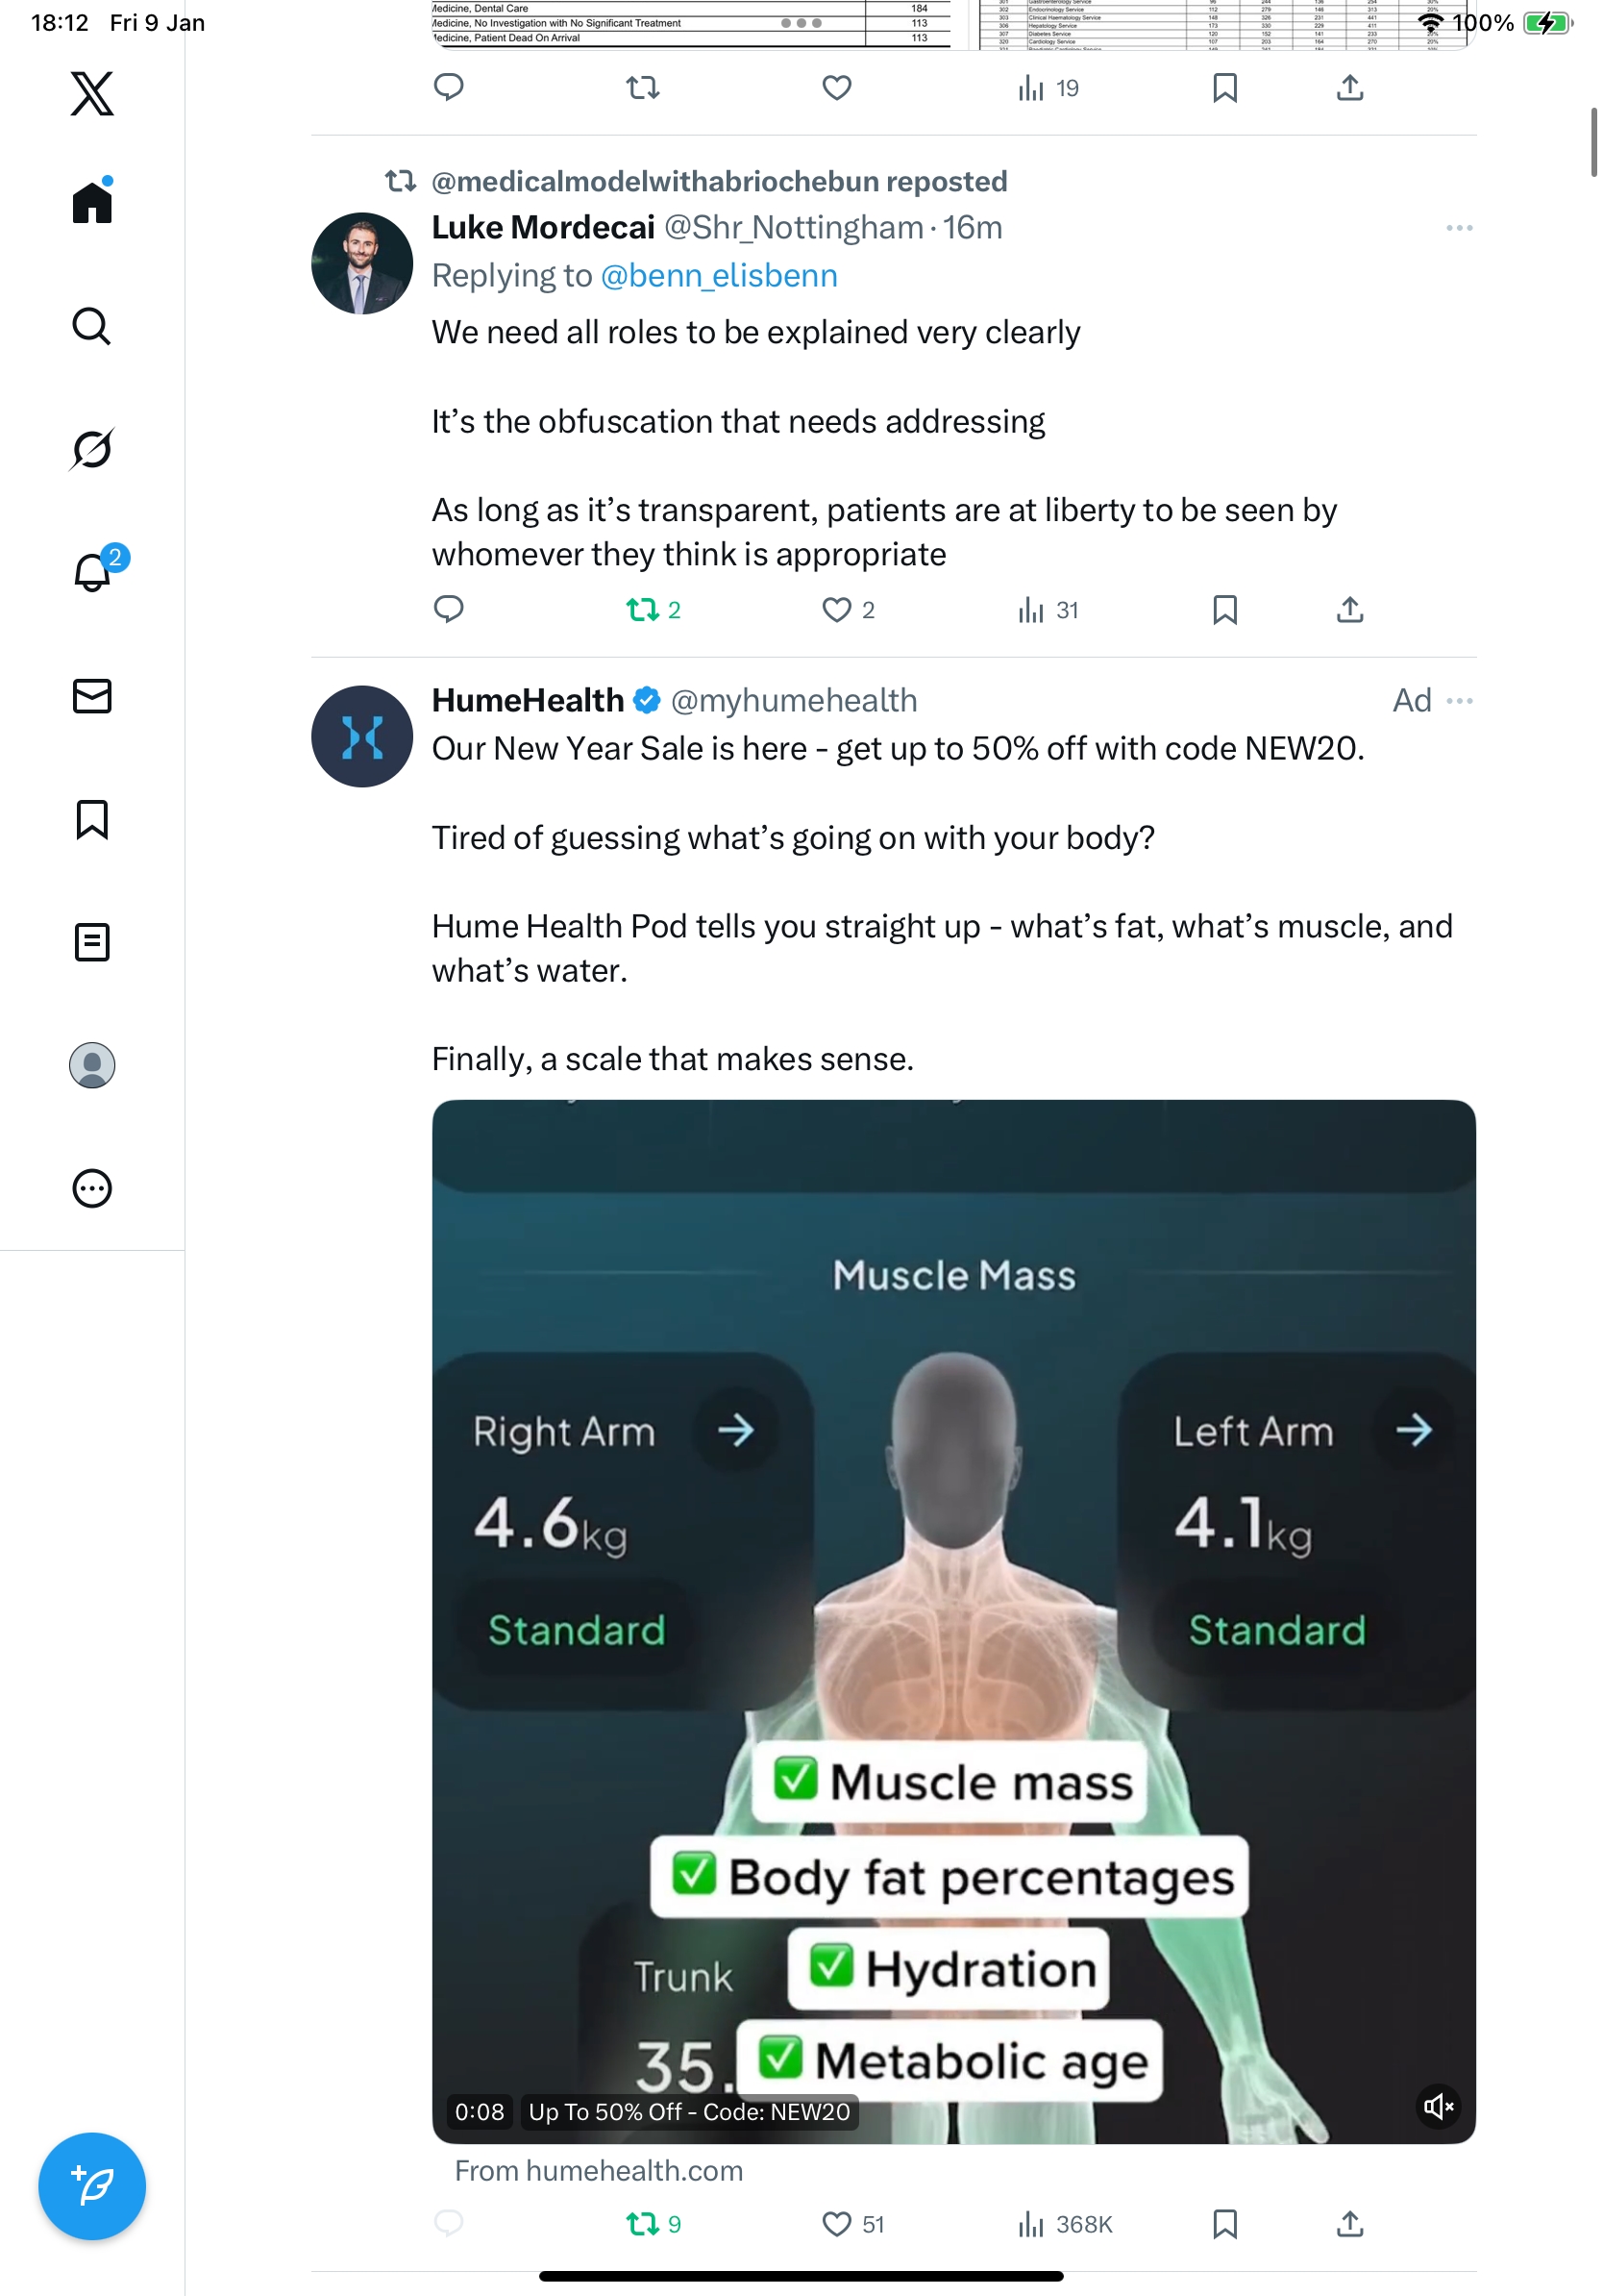Open more options on Luke Mordecai's post

pos(1459,228)
